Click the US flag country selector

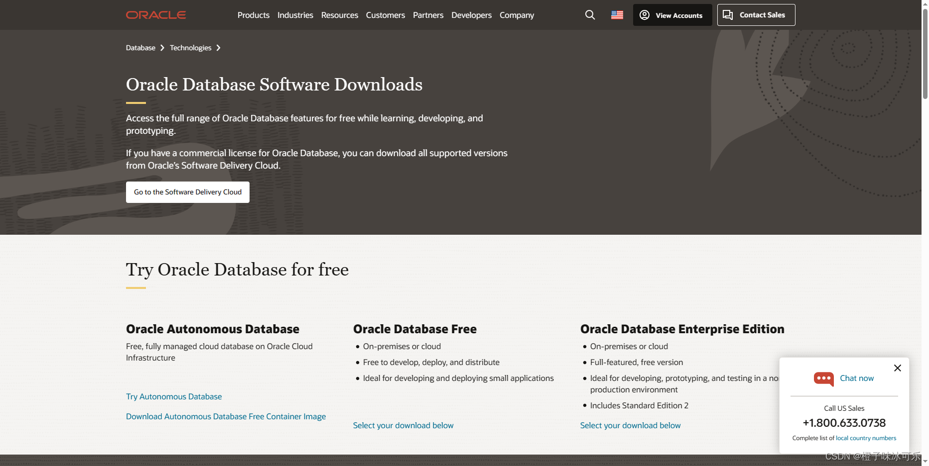(617, 15)
